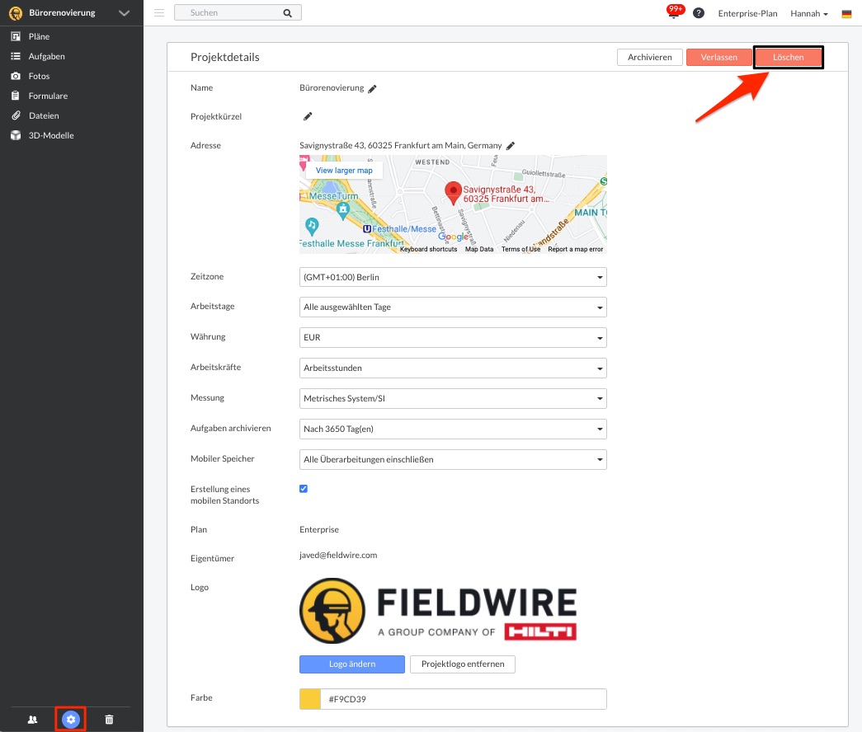Click the Formulare clipboard icon
The width and height of the screenshot is (862, 732).
pyautogui.click(x=16, y=96)
